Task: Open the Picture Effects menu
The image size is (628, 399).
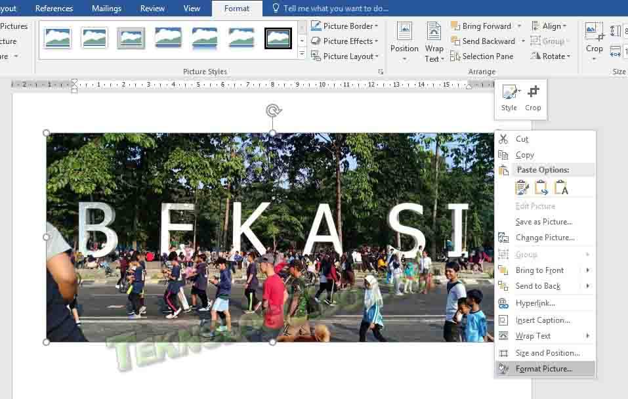Action: [x=345, y=41]
